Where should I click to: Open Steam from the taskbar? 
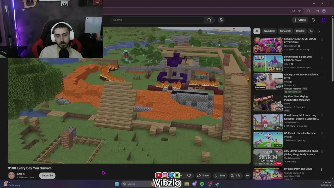[217, 184]
